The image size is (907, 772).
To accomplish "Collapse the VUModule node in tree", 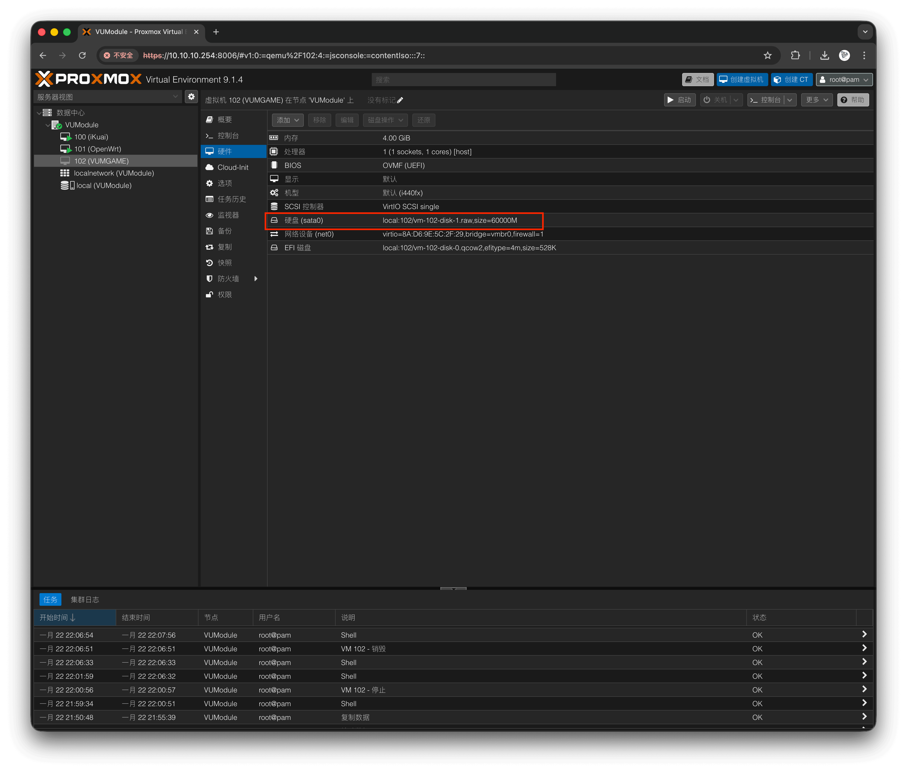I will pos(48,125).
